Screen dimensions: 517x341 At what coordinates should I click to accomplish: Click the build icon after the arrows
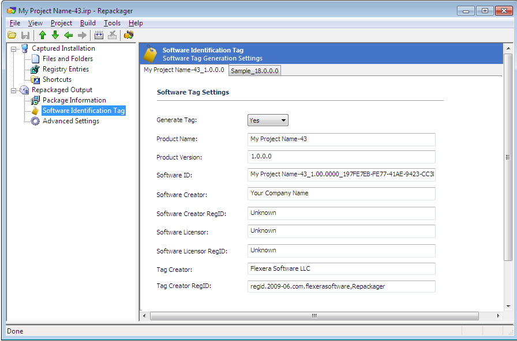[x=99, y=35]
